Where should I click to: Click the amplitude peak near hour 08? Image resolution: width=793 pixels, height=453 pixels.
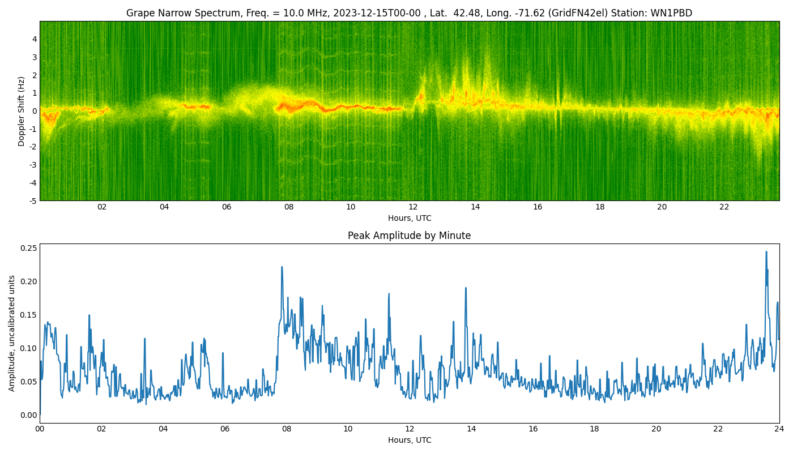tap(282, 267)
